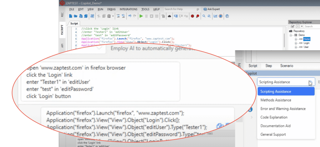The image size is (320, 147).
Task: Open the paste options dropdown arrow
Action: 113,16
